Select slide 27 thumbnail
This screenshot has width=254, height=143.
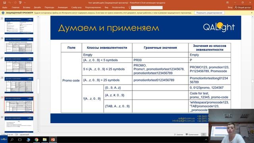pyautogui.click(x=19, y=65)
